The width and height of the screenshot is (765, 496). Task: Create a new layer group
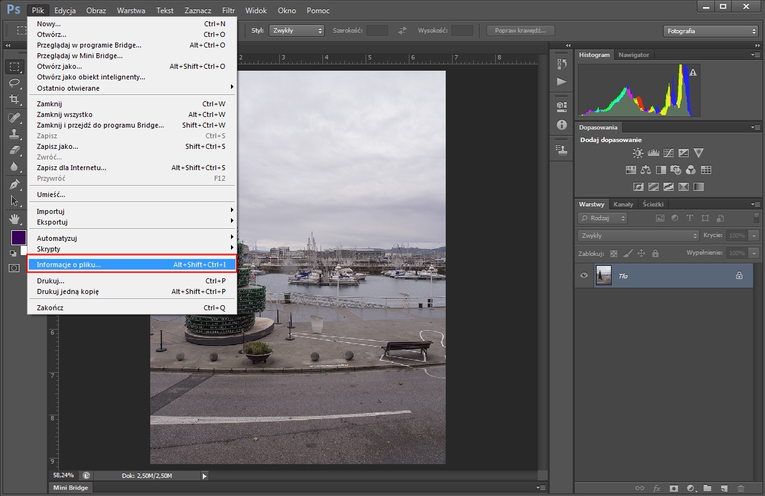tap(707, 488)
